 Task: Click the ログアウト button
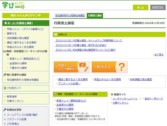click(x=158, y=7)
